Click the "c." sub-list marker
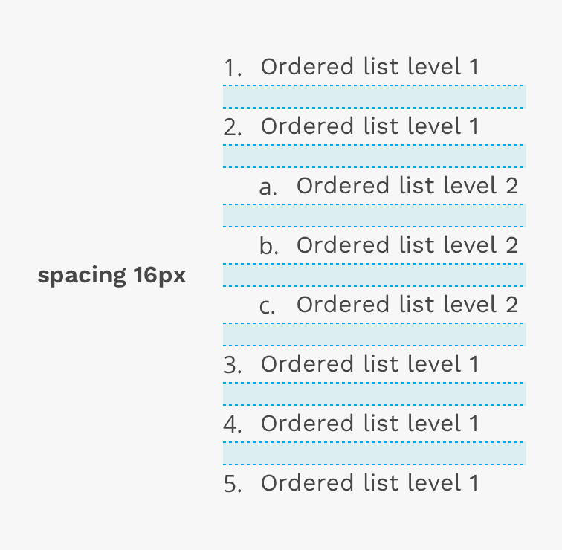The height and width of the screenshot is (550, 562). coord(268,307)
